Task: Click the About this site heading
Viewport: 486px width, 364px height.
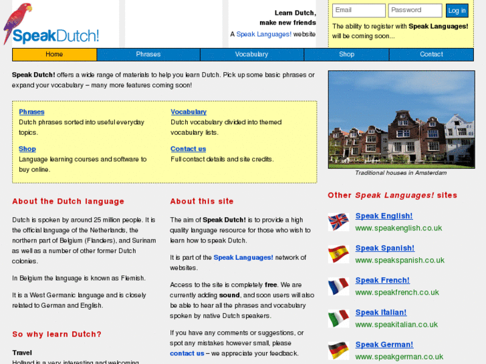Action: [x=202, y=201]
